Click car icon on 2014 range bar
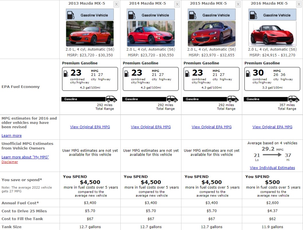Viewport: 303px width, 230px height. pos(172,99)
